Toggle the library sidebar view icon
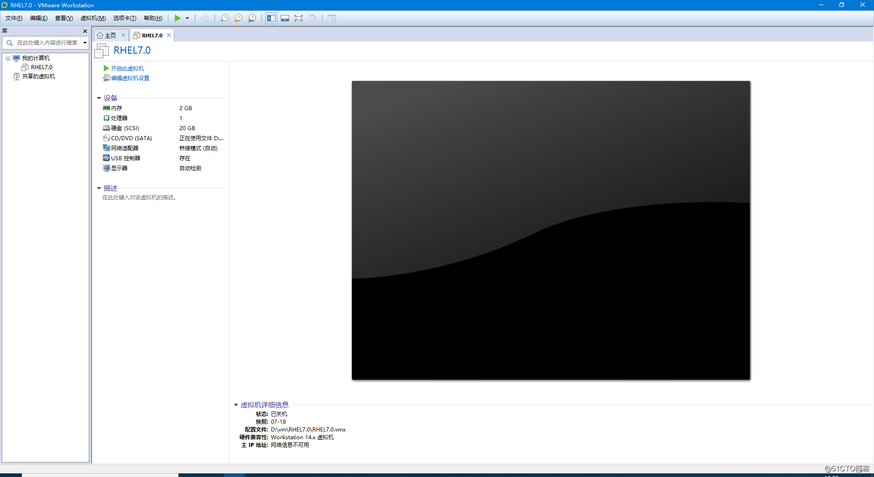 point(271,18)
